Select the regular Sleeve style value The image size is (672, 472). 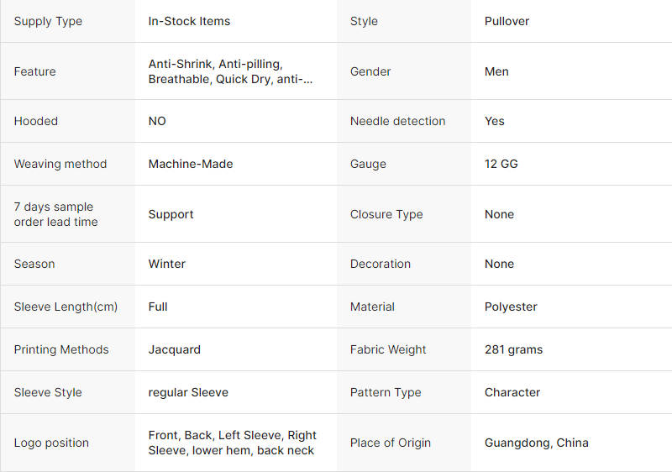click(188, 392)
